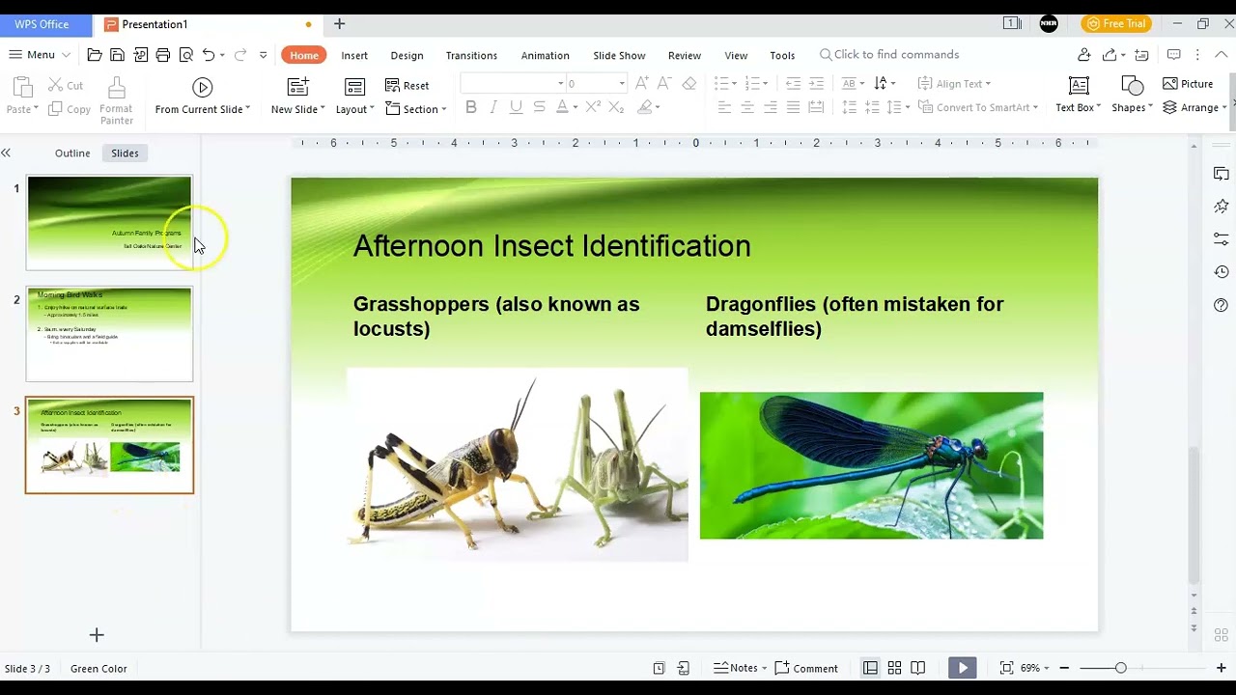Save the presentation with the disk icon

click(x=117, y=55)
